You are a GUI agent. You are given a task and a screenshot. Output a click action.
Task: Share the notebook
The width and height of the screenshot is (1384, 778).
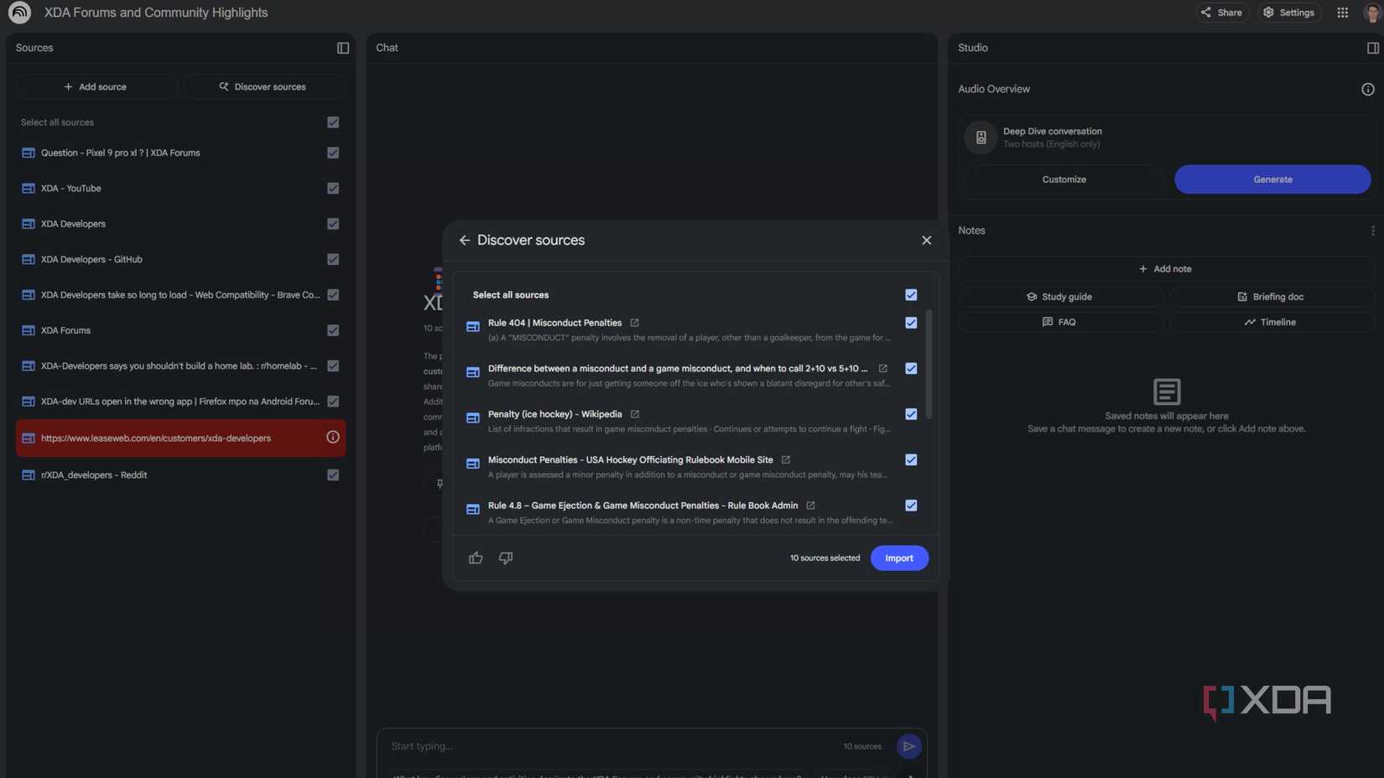(1221, 13)
